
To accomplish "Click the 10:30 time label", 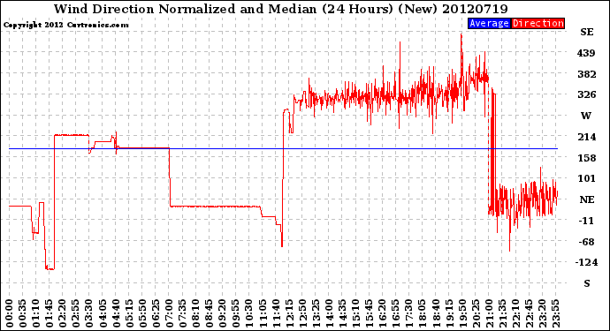I will click(248, 313).
